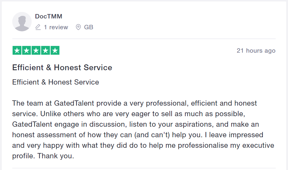Click the line starting 'honest assessment of how'
Image resolution: width=288 pixels, height=170 pixels.
coord(138,135)
